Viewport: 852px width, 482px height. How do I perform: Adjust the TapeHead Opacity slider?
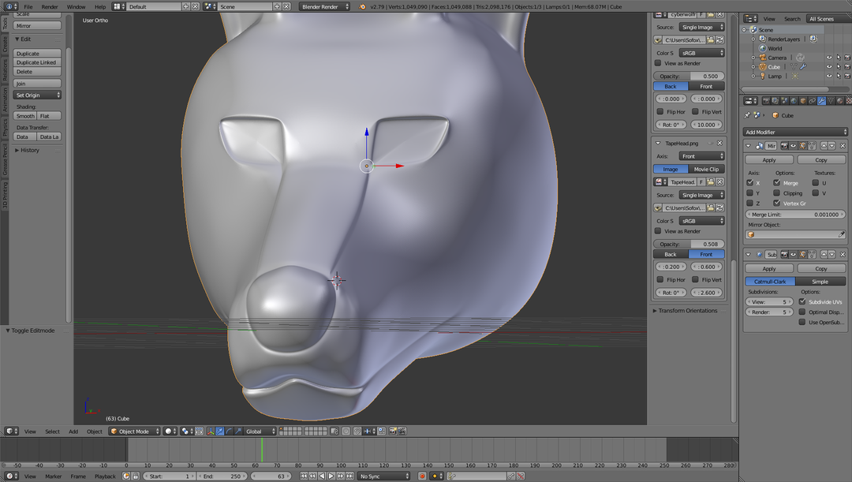point(689,245)
